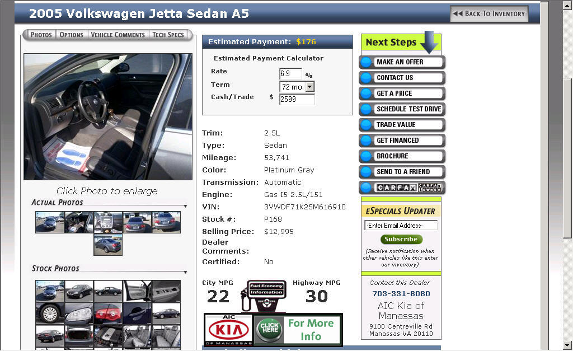Select second actual photo thumbnail showing interior
Viewport: 573px width, 351px height.
tap(79, 222)
